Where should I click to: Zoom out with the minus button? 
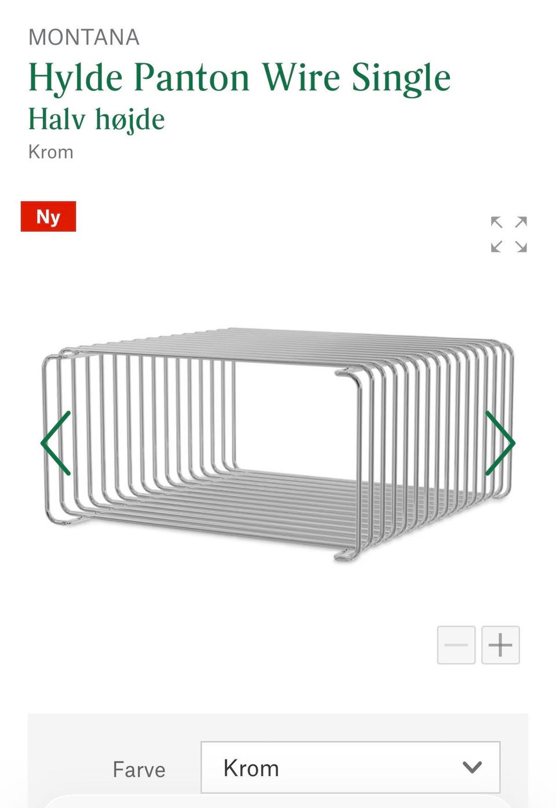pyautogui.click(x=456, y=645)
